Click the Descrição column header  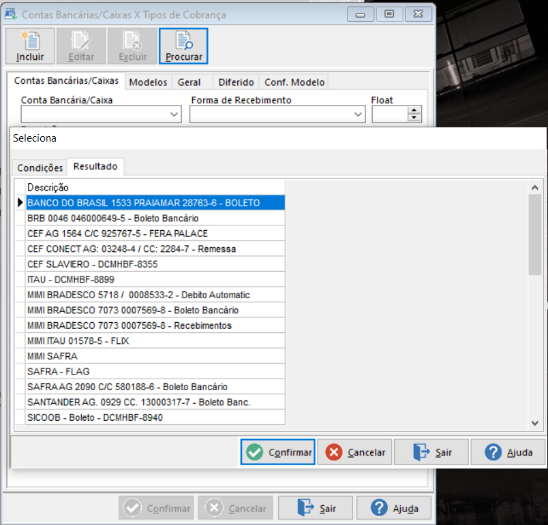click(x=155, y=187)
